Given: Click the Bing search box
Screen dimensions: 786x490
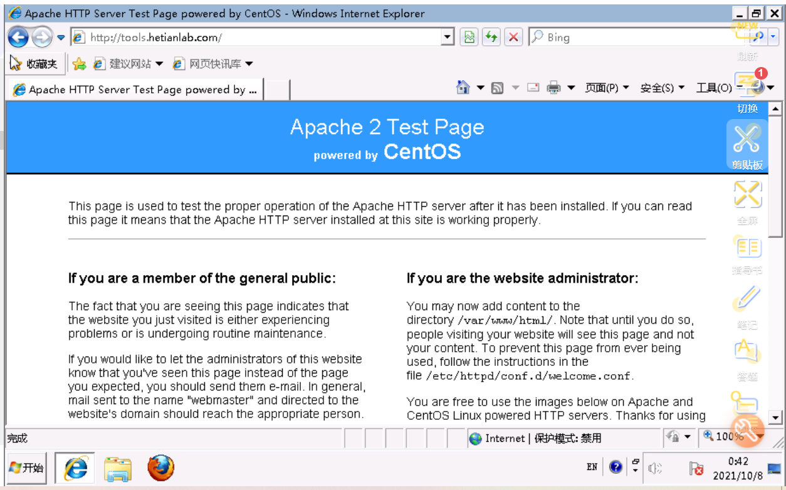Looking at the screenshot, I should coord(638,38).
